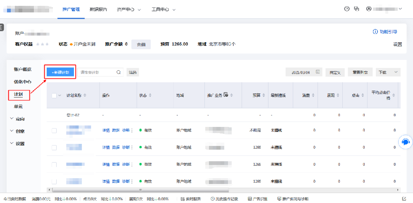Click the sort arrows next to 计划名称
This screenshot has width=413, height=203.
click(85, 96)
